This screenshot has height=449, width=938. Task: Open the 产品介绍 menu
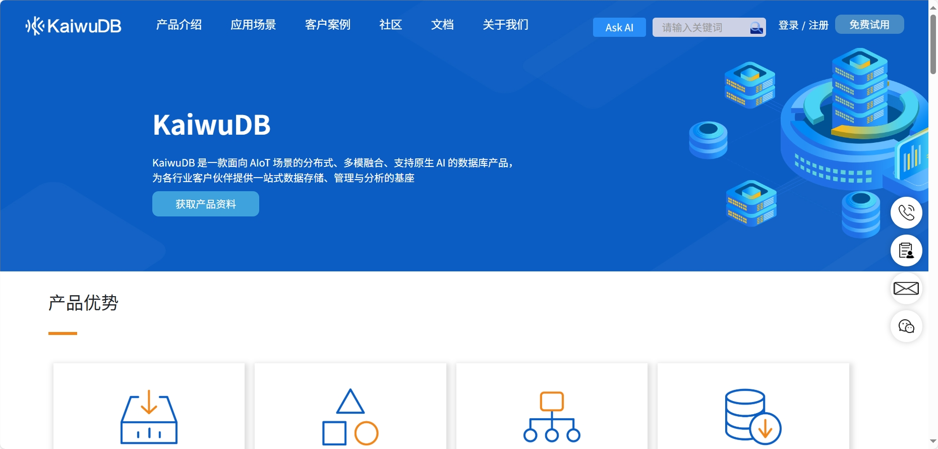(x=179, y=25)
